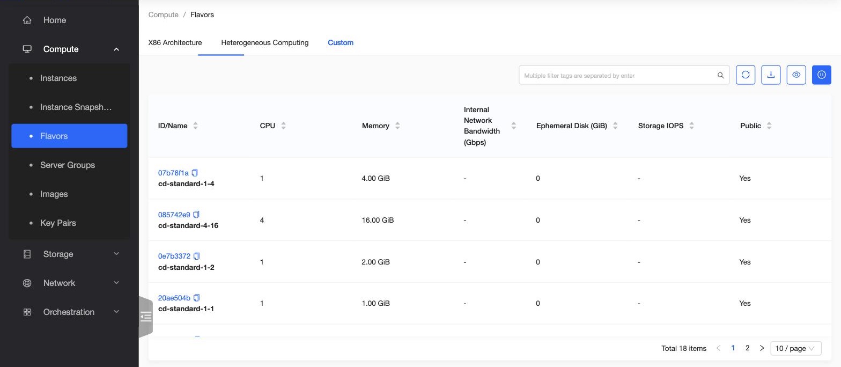Copy the ID 0e7b3372
Screen dimensions: 841x367
pos(196,256)
